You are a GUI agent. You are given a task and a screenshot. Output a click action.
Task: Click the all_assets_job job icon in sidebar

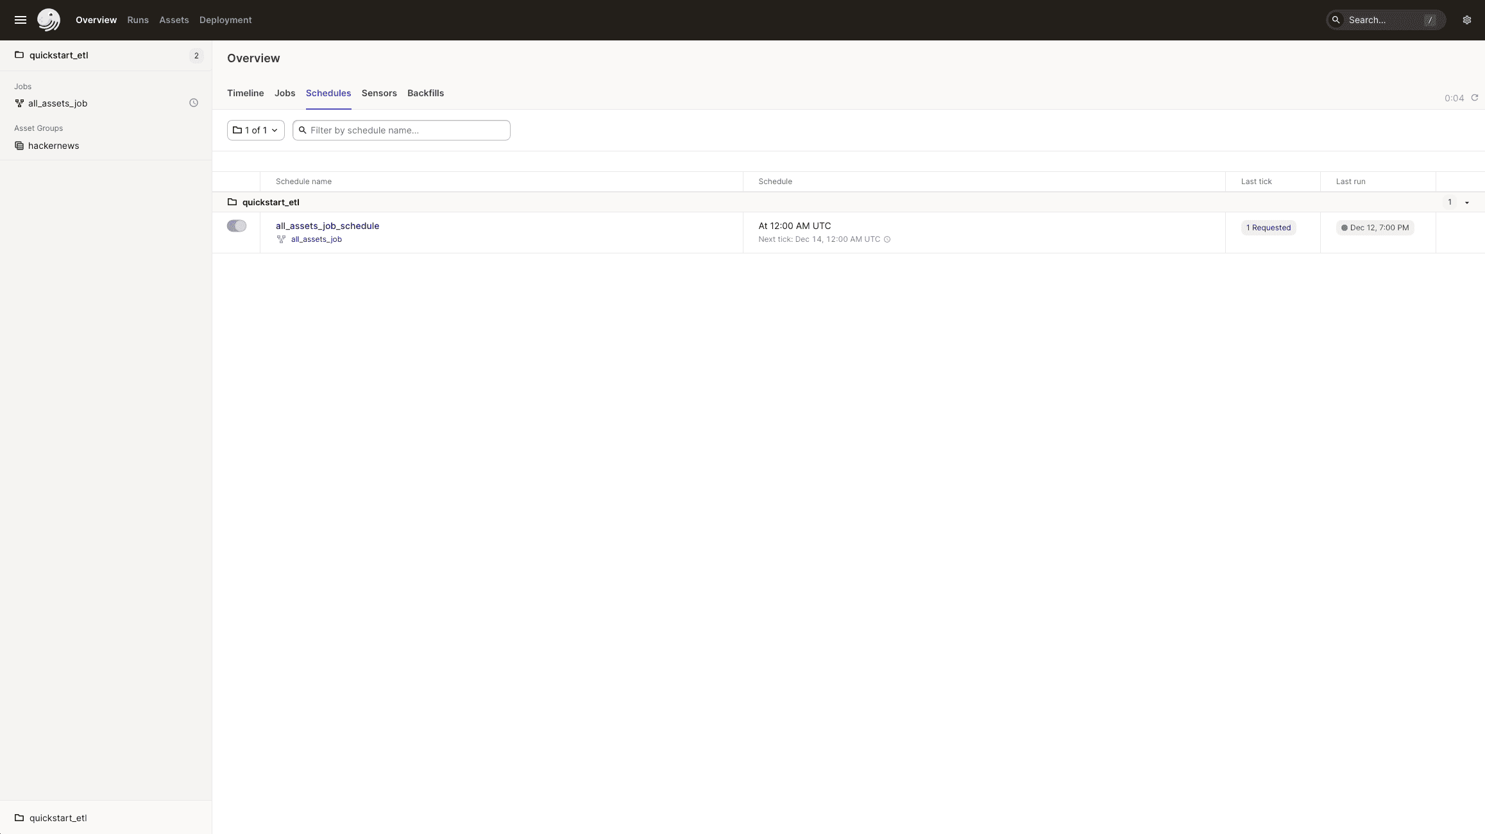[x=19, y=103]
